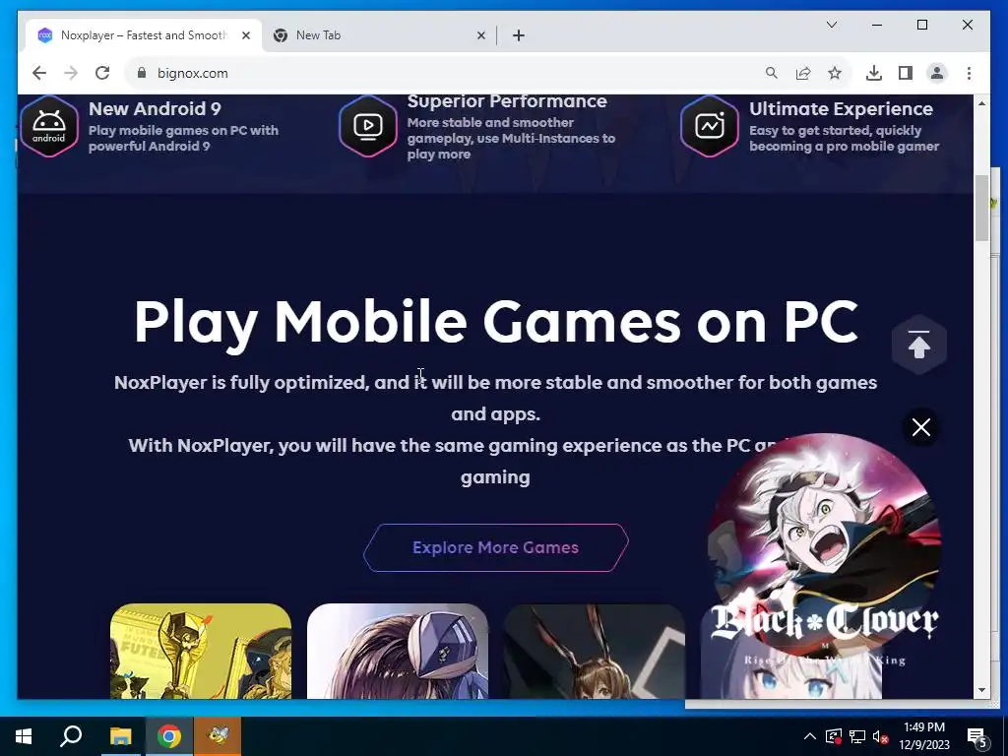Click the Explore More Games button
The height and width of the screenshot is (756, 1008).
(x=496, y=547)
